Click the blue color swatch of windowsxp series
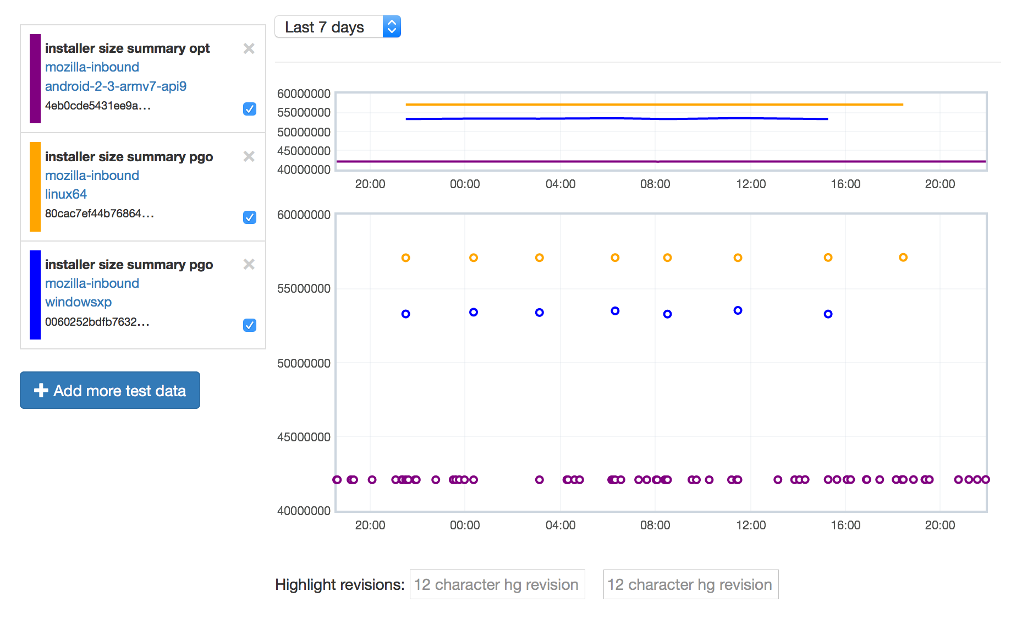The image size is (1033, 624). [x=35, y=295]
